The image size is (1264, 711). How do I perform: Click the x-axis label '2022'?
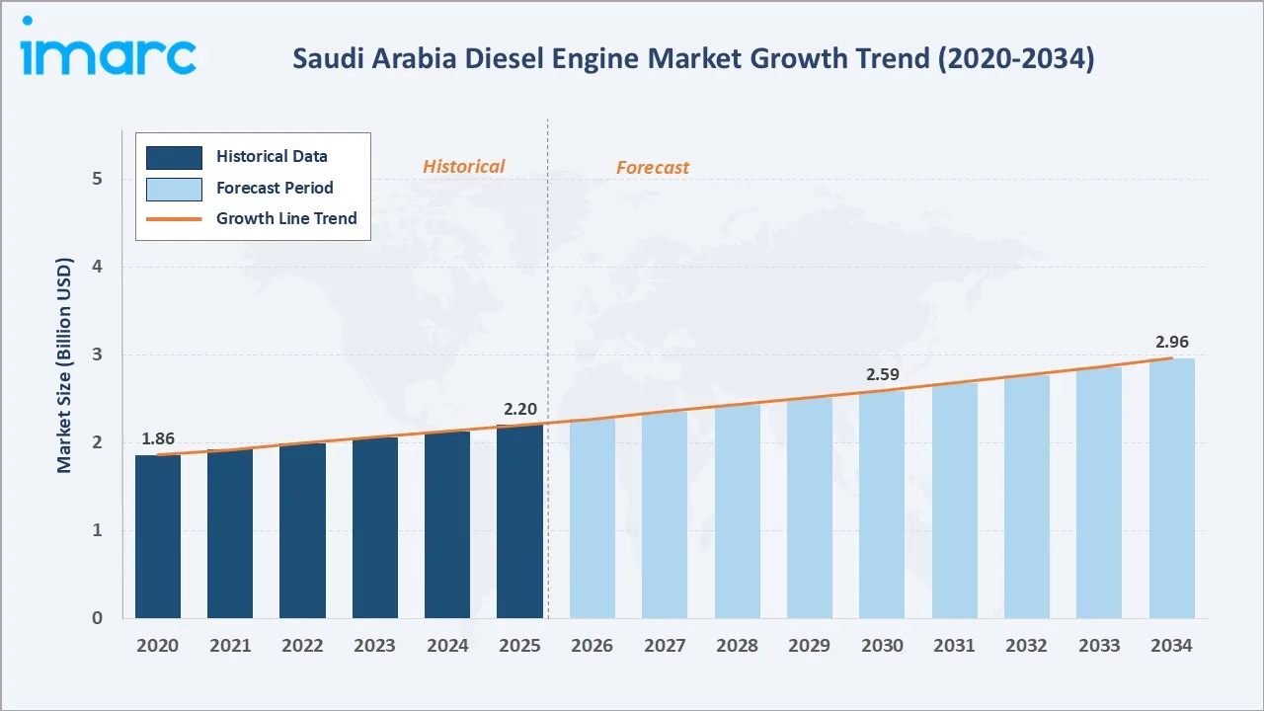pos(302,646)
